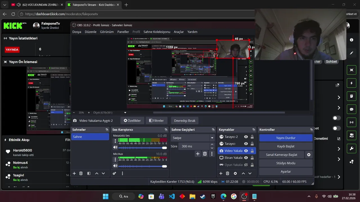This screenshot has width=360, height=202.
Task: Zoom out preview with minus icon
Action: [74, 113]
